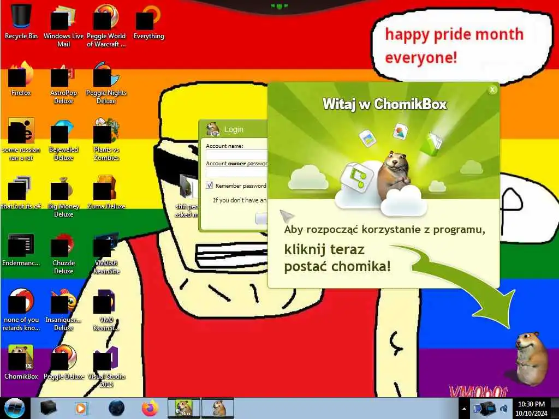Click the Account name input field
Image resolution: width=559 pixels, height=419 pixels.
pyautogui.click(x=237, y=155)
